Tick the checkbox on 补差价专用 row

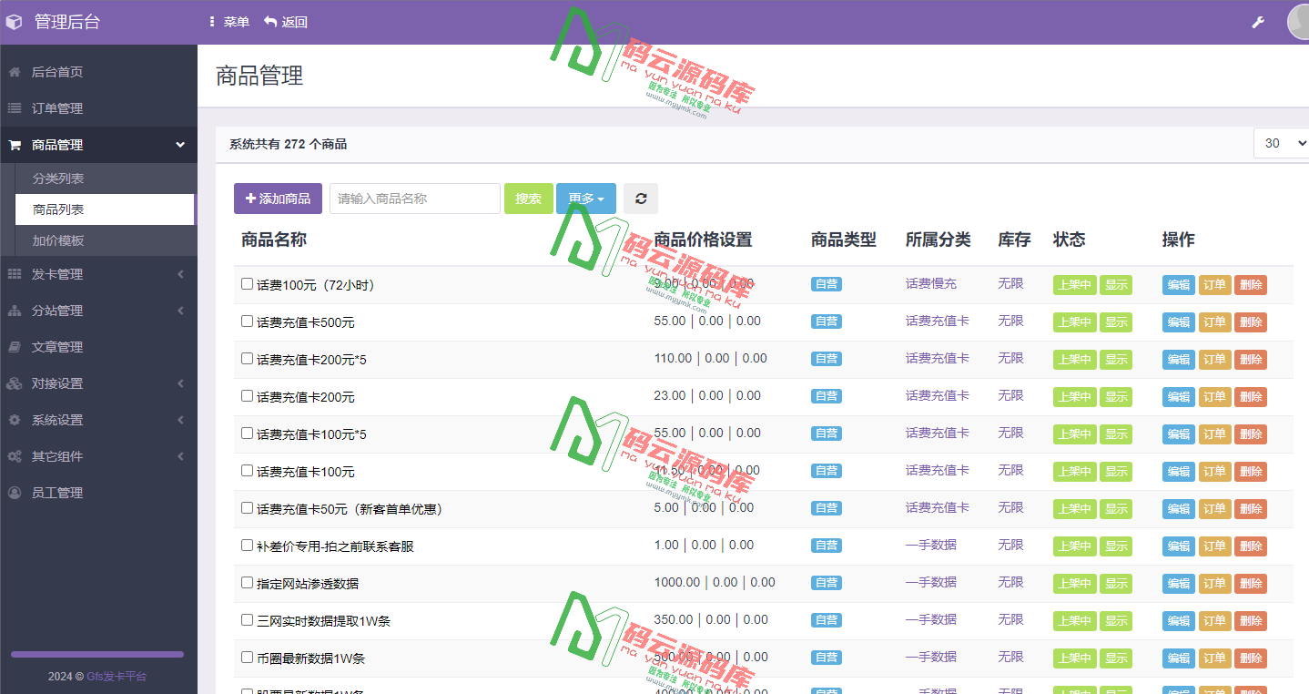click(246, 545)
